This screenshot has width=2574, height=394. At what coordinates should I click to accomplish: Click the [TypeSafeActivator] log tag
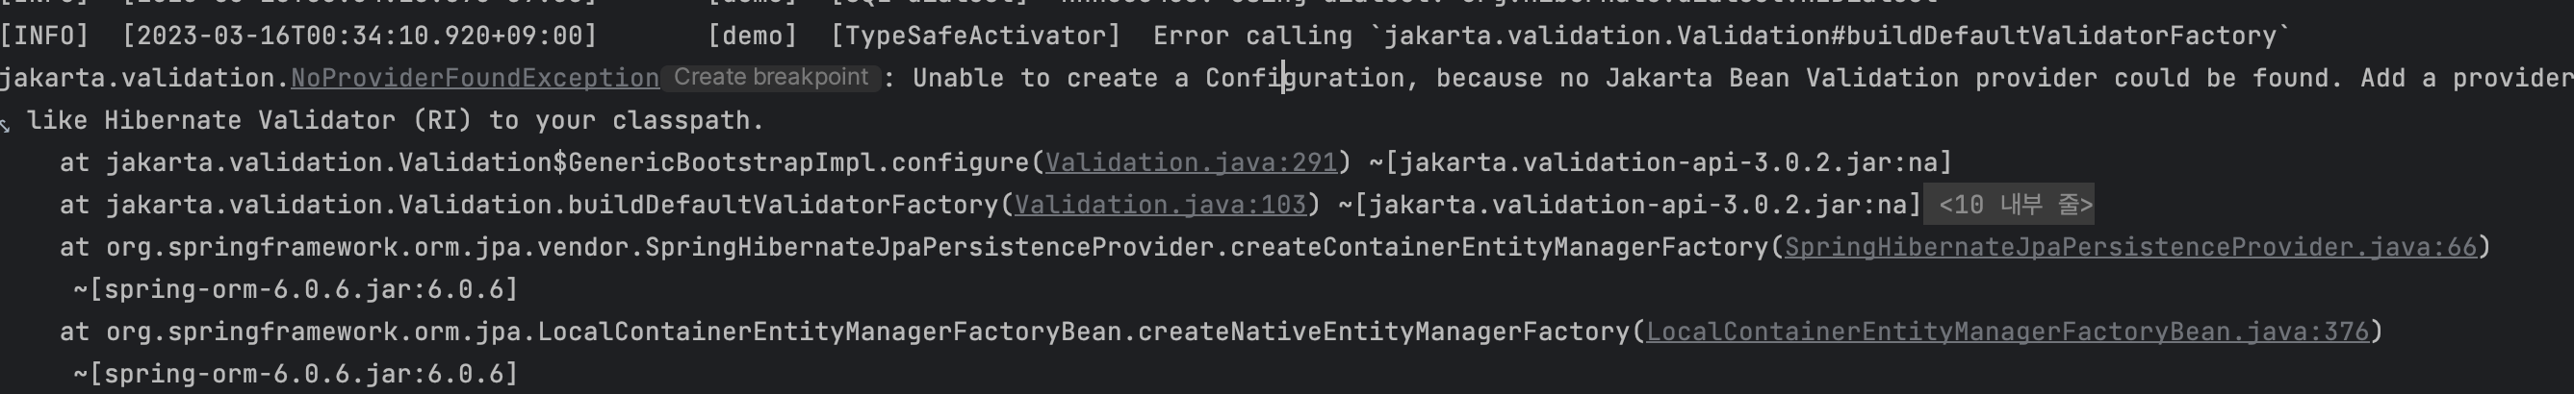coord(976,36)
